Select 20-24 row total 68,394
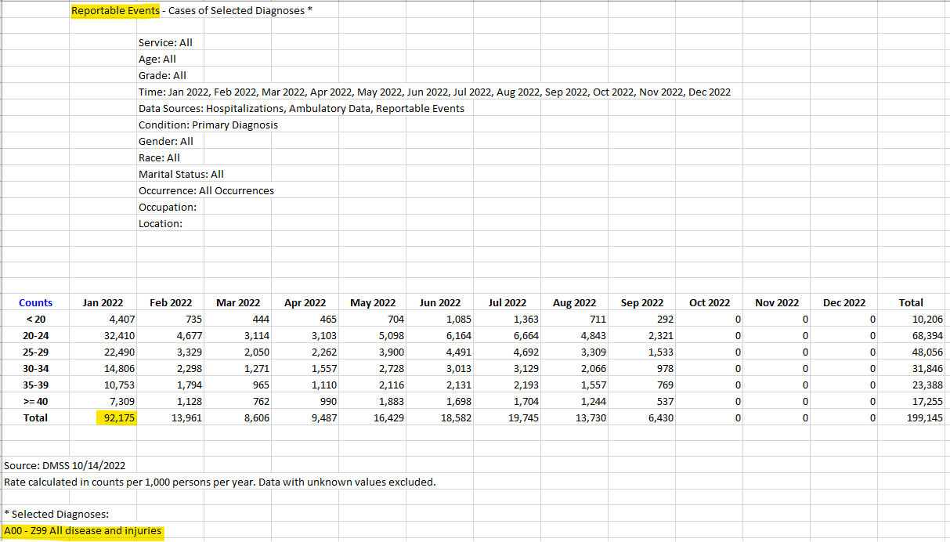 point(927,335)
